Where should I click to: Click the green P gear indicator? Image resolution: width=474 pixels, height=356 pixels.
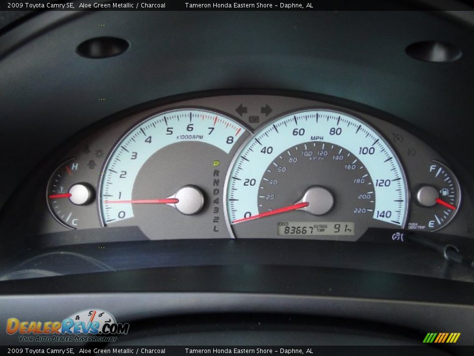(x=216, y=164)
